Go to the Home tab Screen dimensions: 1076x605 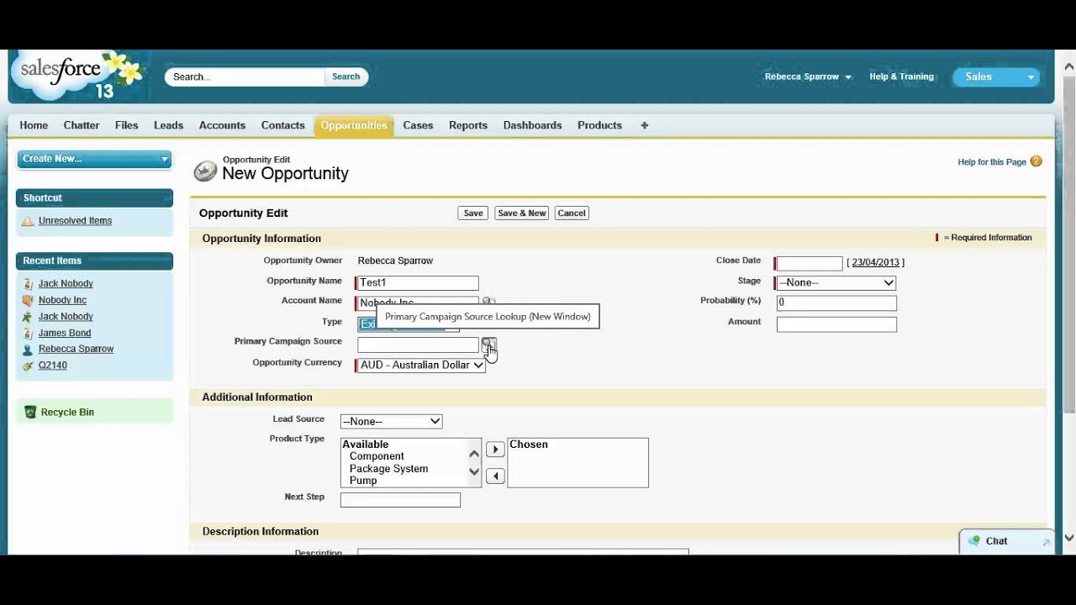pos(34,125)
